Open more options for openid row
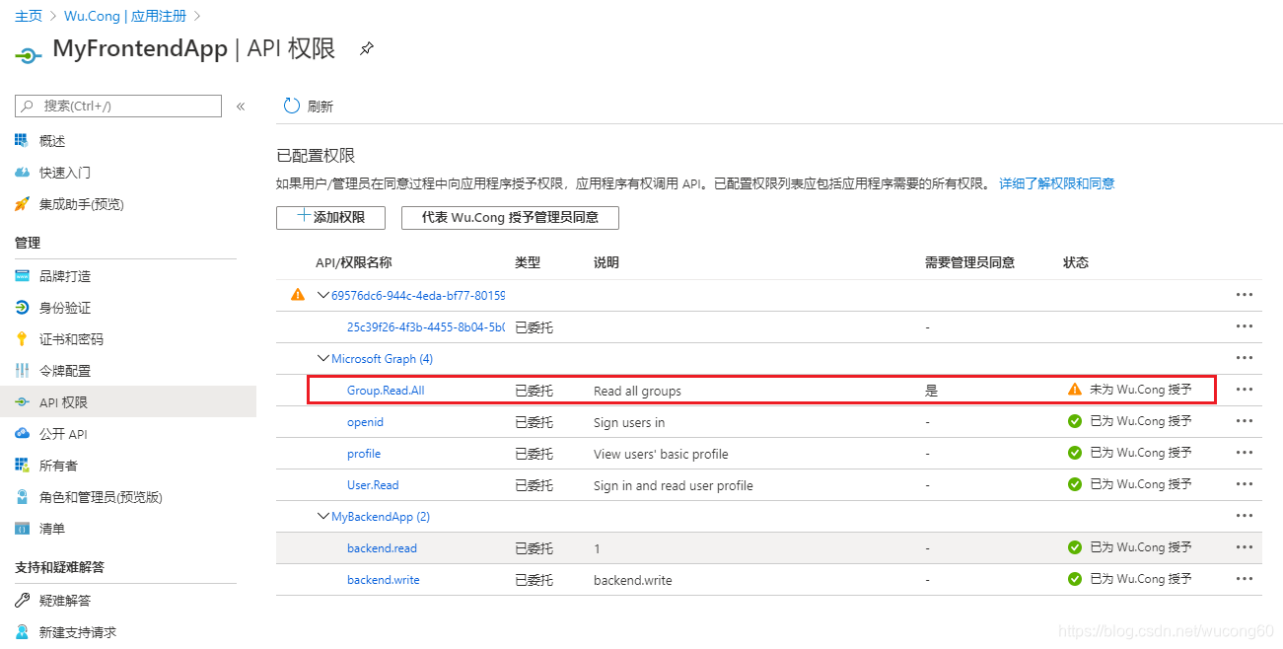Screen dimensions: 1283x649 click(1245, 421)
